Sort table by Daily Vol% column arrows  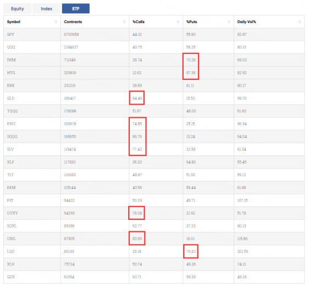tap(300, 21)
